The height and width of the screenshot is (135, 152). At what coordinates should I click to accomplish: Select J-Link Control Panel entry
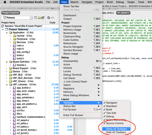[81, 82]
